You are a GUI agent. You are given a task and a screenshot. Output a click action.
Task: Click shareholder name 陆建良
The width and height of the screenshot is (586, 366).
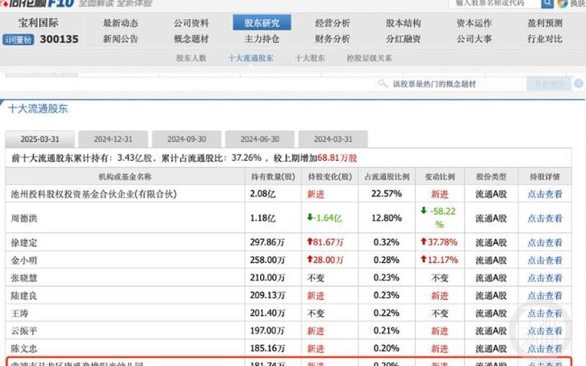point(24,296)
